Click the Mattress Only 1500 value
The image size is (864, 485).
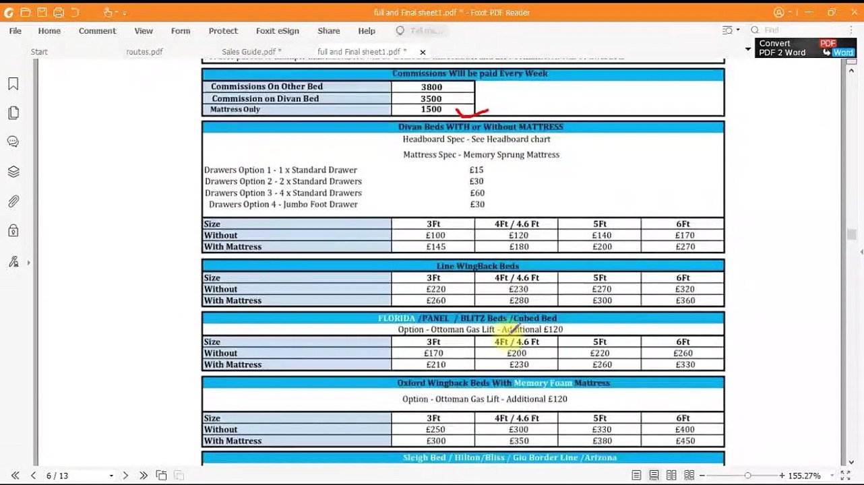tap(431, 109)
